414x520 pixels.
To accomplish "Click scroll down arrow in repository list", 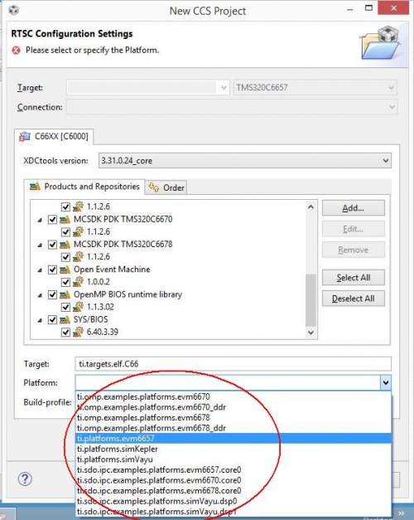I will point(310,333).
